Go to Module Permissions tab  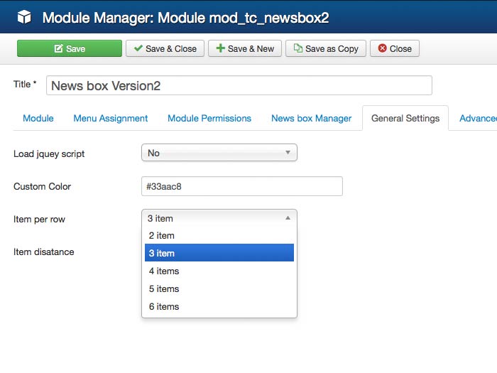click(209, 118)
